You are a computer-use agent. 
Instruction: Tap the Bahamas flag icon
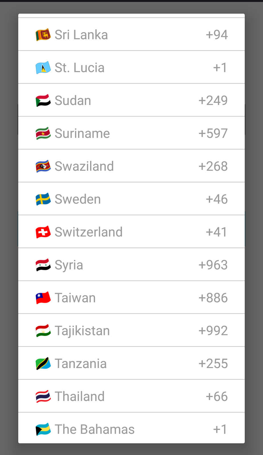coord(43,429)
